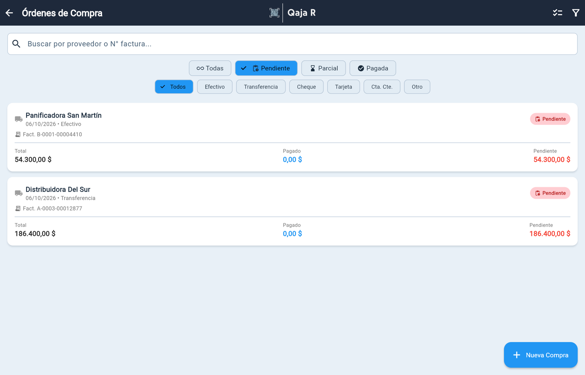
Task: Click Pendiente badge on Distribuidora Del Sur order
Action: pos(550,193)
